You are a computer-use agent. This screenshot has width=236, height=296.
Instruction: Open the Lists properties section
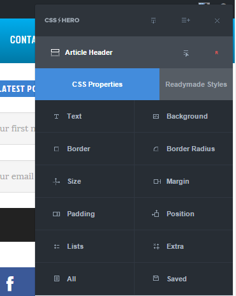click(x=85, y=246)
